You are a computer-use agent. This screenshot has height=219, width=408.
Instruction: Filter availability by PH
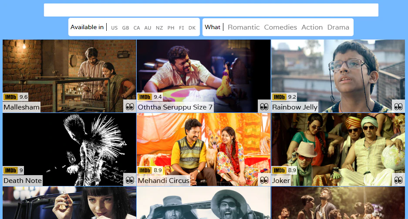tap(171, 28)
